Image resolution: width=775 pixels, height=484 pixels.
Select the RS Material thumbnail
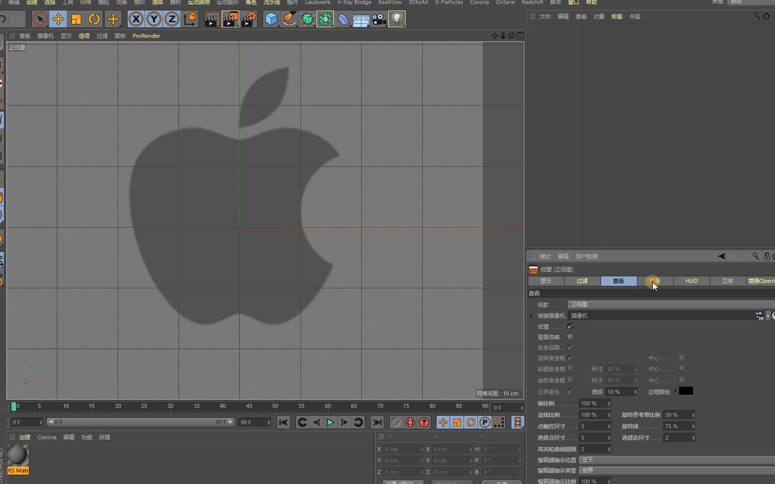pyautogui.click(x=18, y=459)
